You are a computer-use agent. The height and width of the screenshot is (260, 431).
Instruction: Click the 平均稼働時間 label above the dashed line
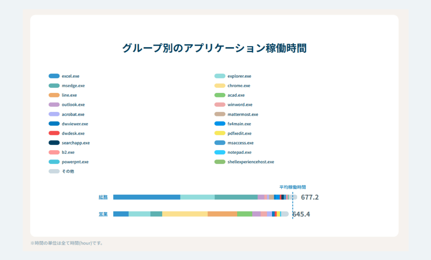(x=293, y=186)
